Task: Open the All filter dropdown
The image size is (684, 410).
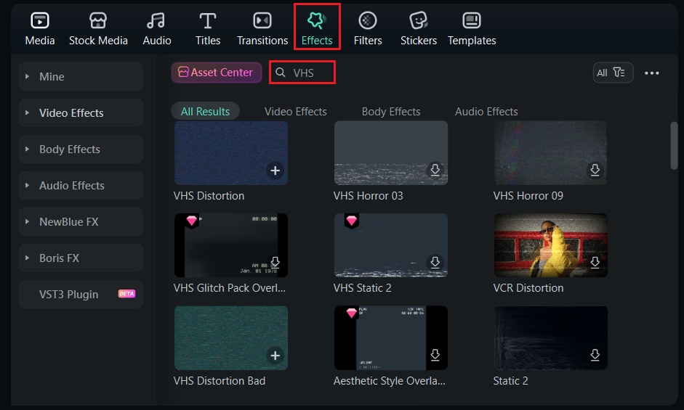Action: point(613,73)
